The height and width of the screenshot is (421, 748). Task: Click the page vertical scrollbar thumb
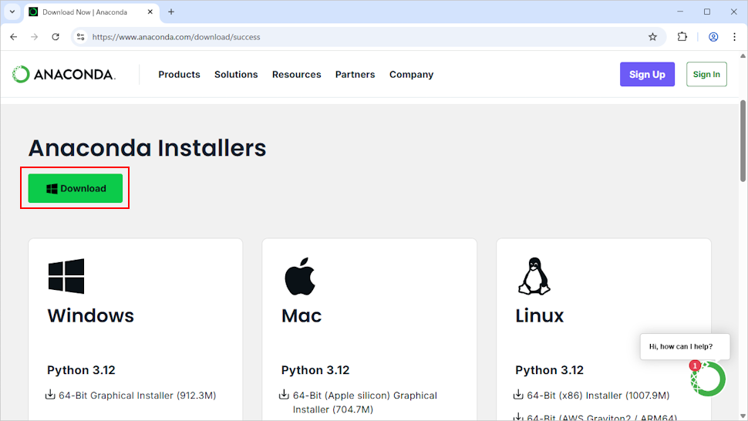coord(743,141)
